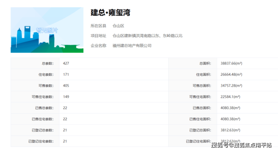Select the 总套数 value 427

point(66,63)
